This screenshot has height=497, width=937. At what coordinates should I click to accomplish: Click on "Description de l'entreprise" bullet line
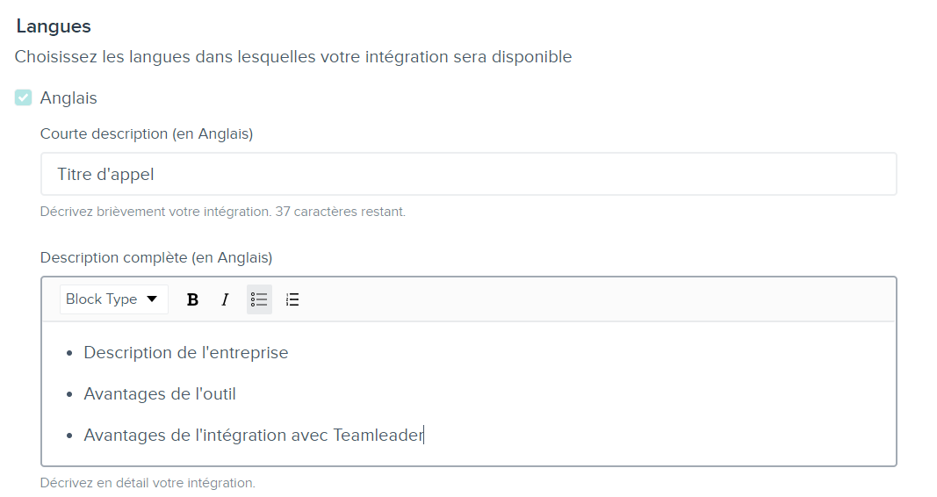click(186, 352)
